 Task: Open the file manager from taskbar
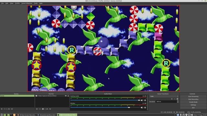tap(8, 115)
